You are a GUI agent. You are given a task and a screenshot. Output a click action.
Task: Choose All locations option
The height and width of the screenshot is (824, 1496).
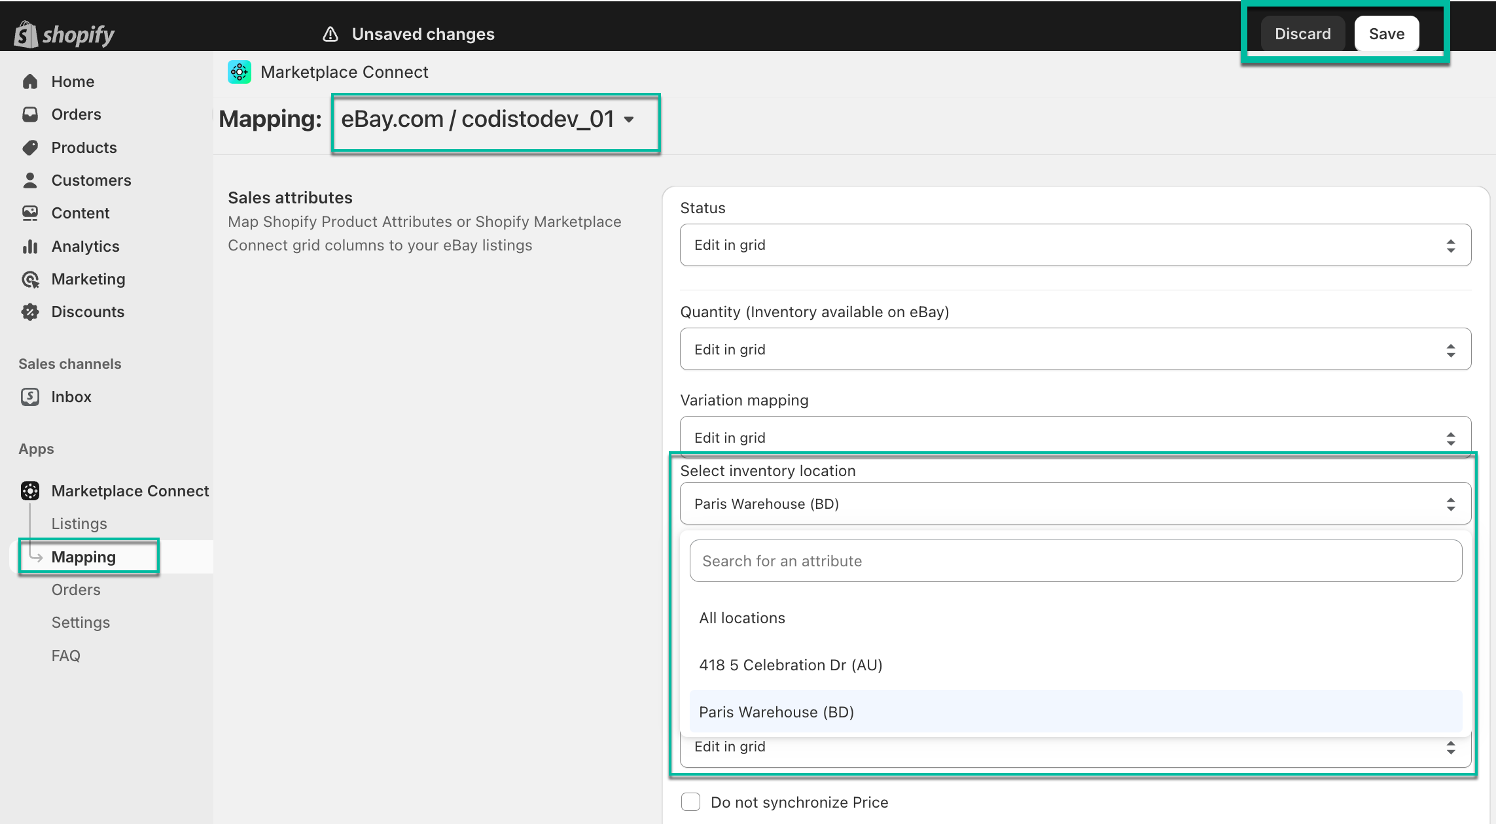1075,618
